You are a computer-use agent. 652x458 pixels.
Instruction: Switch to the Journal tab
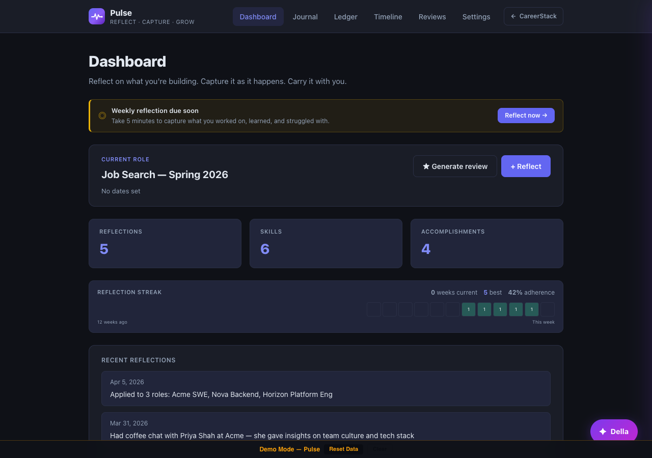(x=305, y=16)
